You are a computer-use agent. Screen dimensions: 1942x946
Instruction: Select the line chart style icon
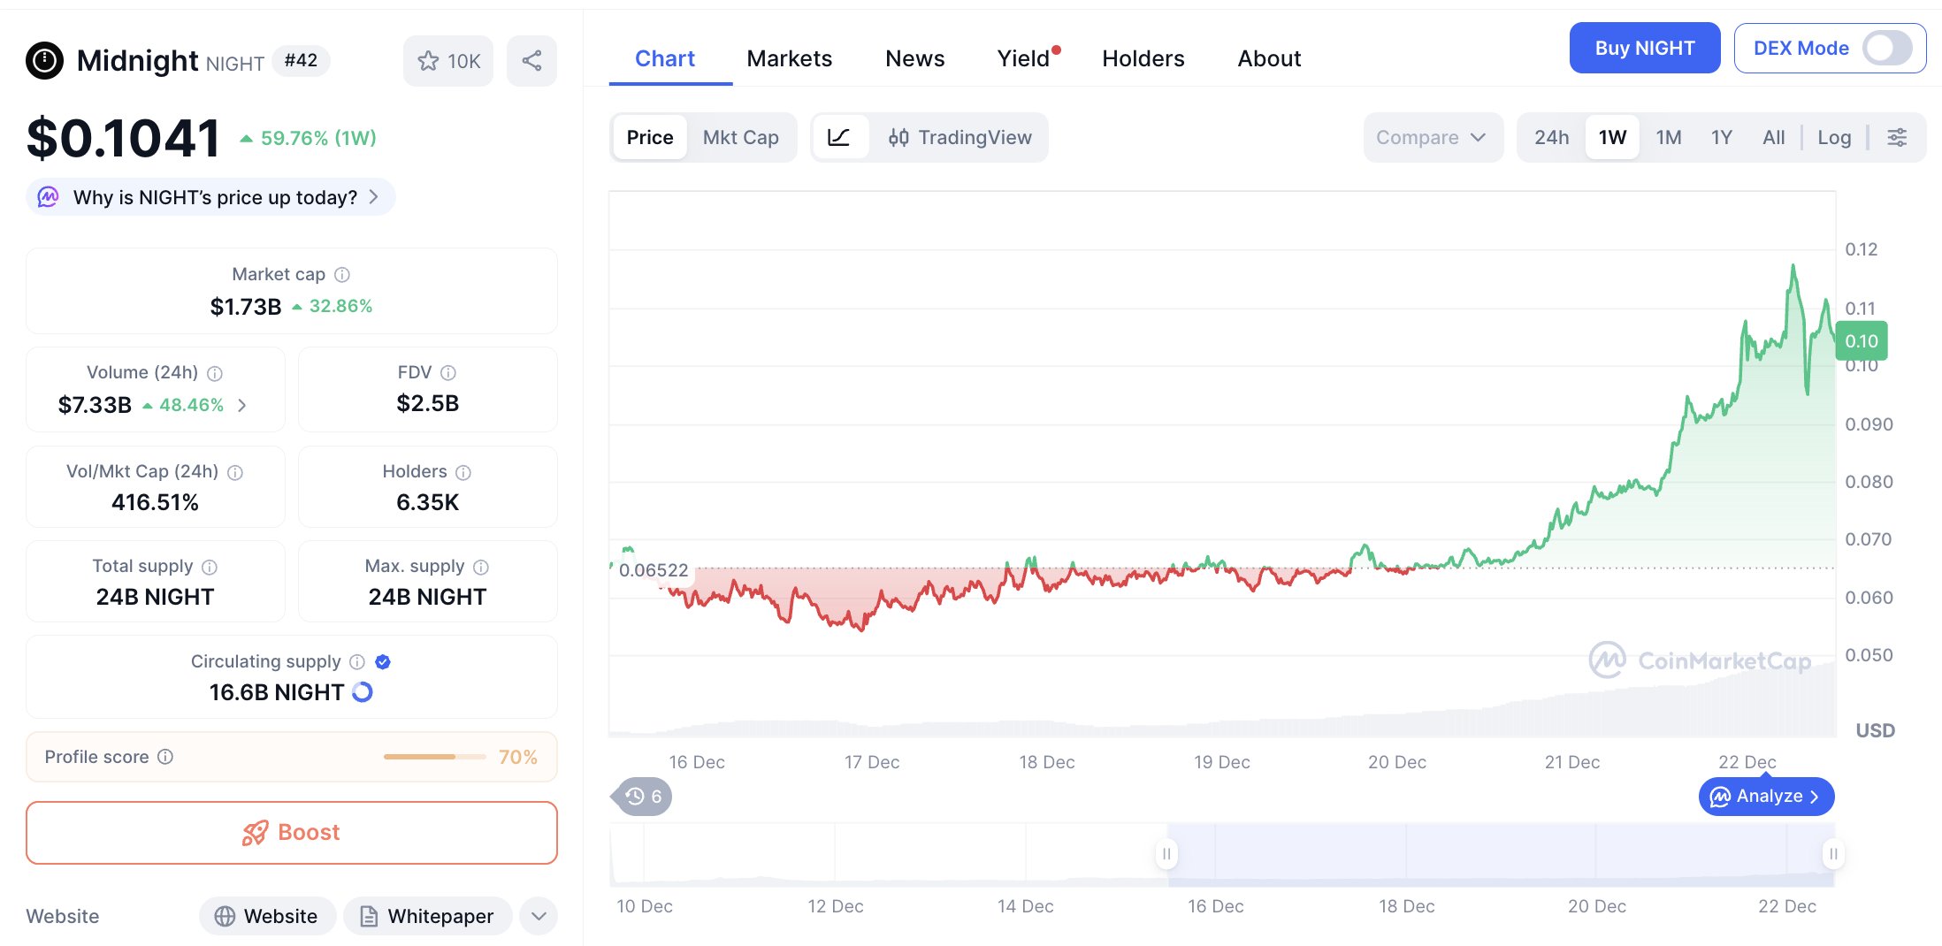838,137
